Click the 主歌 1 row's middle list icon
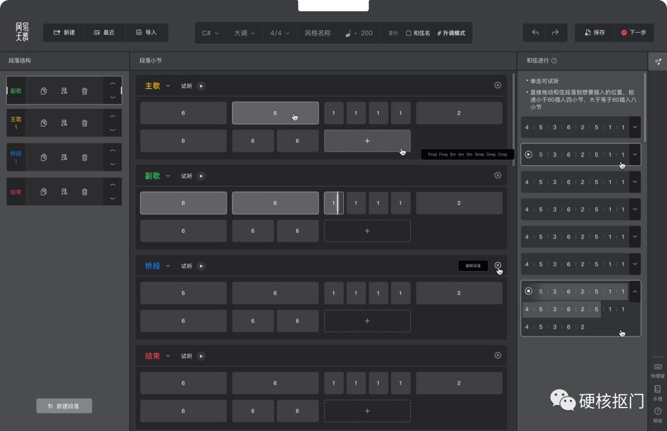The height and width of the screenshot is (431, 667). pyautogui.click(x=64, y=123)
